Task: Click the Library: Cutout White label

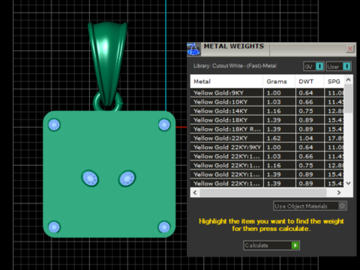Action: [235, 66]
